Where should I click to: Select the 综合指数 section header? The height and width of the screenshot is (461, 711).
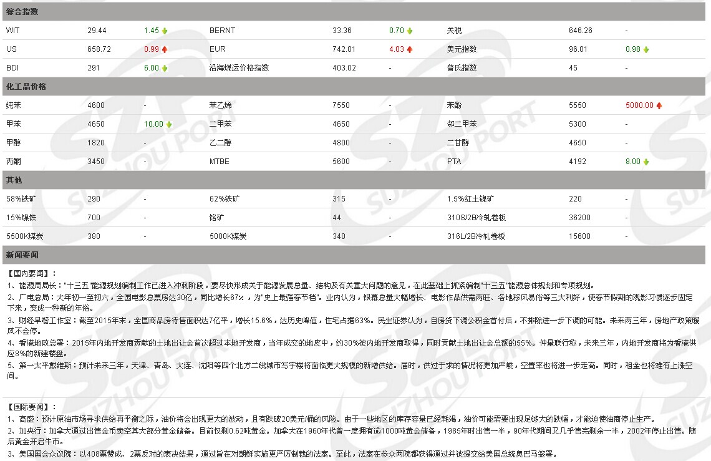(354, 12)
